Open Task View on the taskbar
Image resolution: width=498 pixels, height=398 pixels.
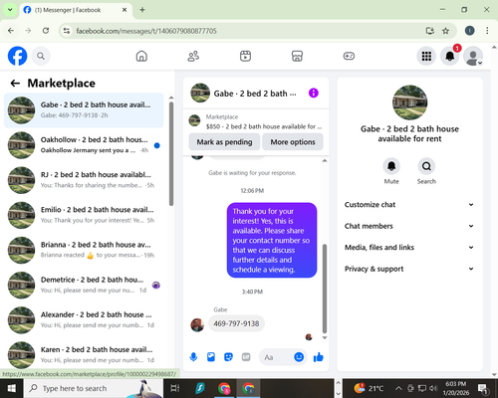pos(175,388)
